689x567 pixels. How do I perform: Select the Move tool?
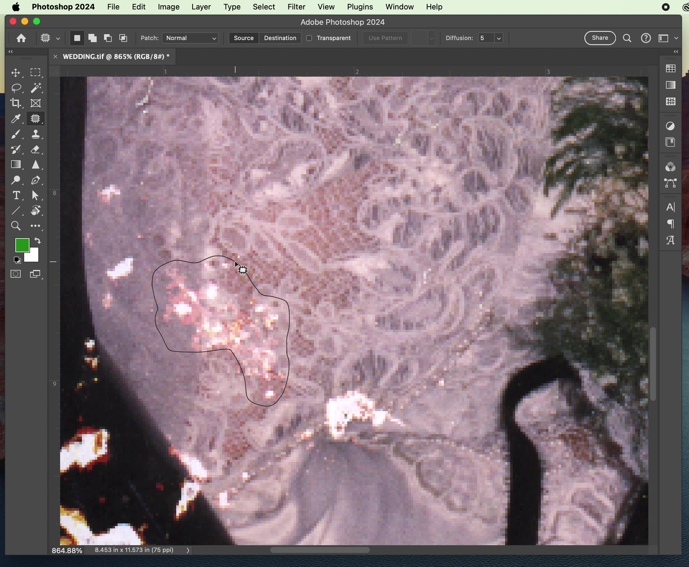[x=15, y=72]
